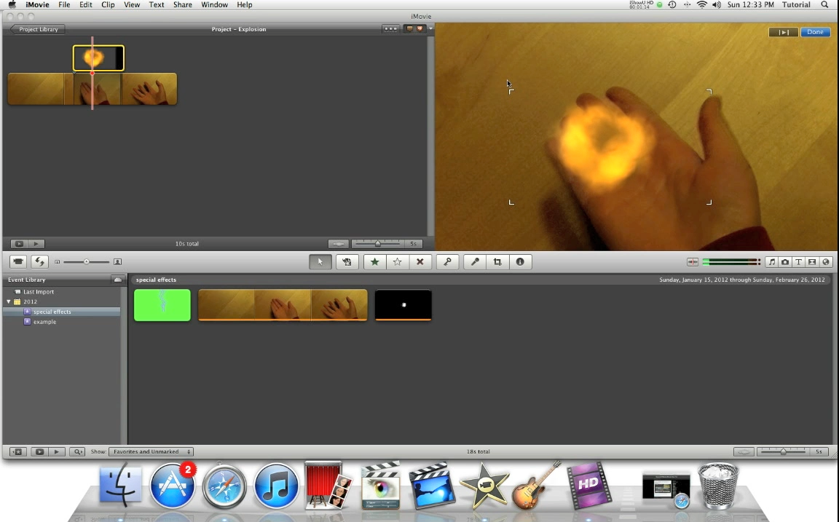Launch Safari from the Dock

click(x=224, y=486)
